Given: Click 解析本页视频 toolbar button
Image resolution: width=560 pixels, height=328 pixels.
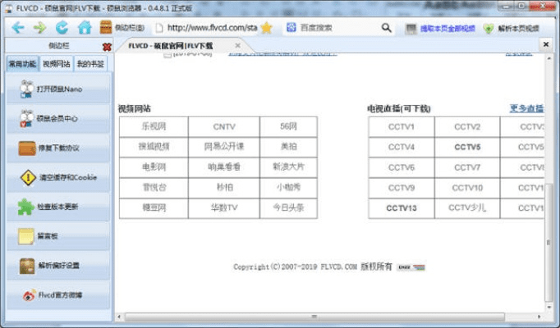Looking at the screenshot, I should (x=512, y=28).
